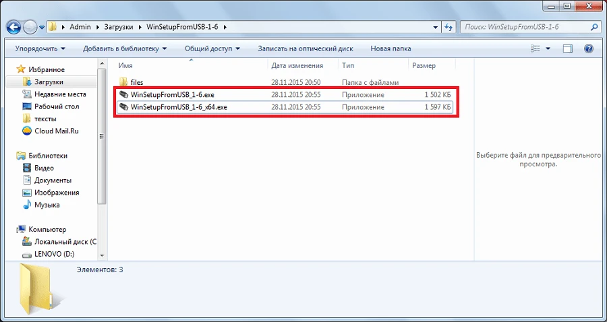Open the view options dropdown arrow
This screenshot has height=322, width=607.
click(548, 49)
